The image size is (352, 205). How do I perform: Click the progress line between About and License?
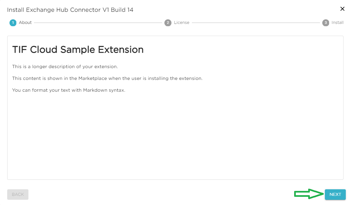(98, 23)
